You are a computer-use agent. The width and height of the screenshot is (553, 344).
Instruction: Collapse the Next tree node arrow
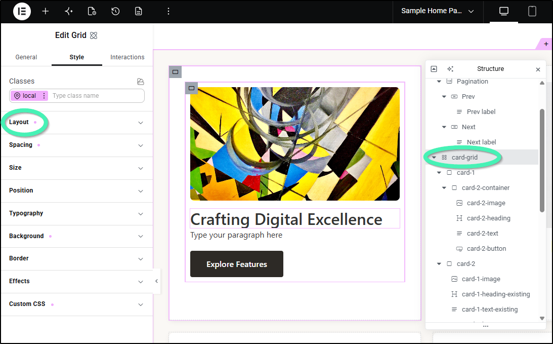coord(444,127)
